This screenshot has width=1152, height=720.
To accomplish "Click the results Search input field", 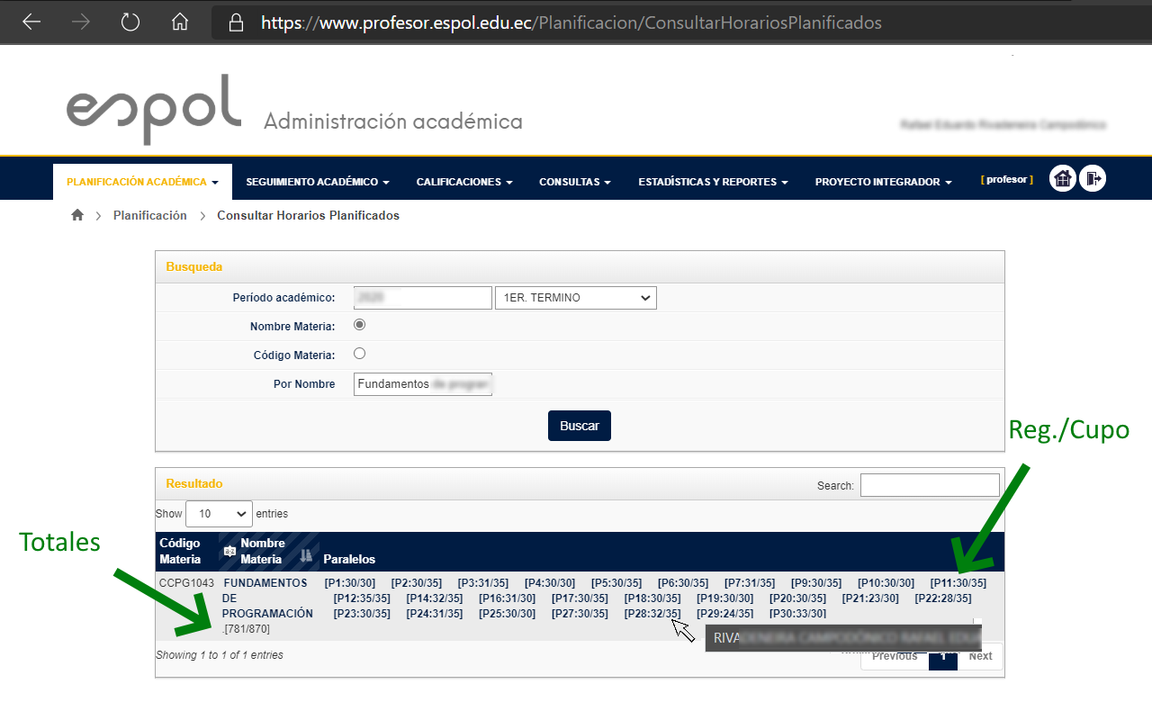I will point(929,485).
